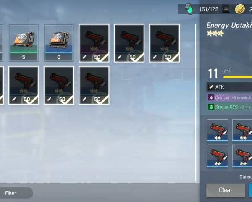This screenshot has width=252, height=202.
Task: Deselect first checked red pistol in top row
Action: point(94,43)
